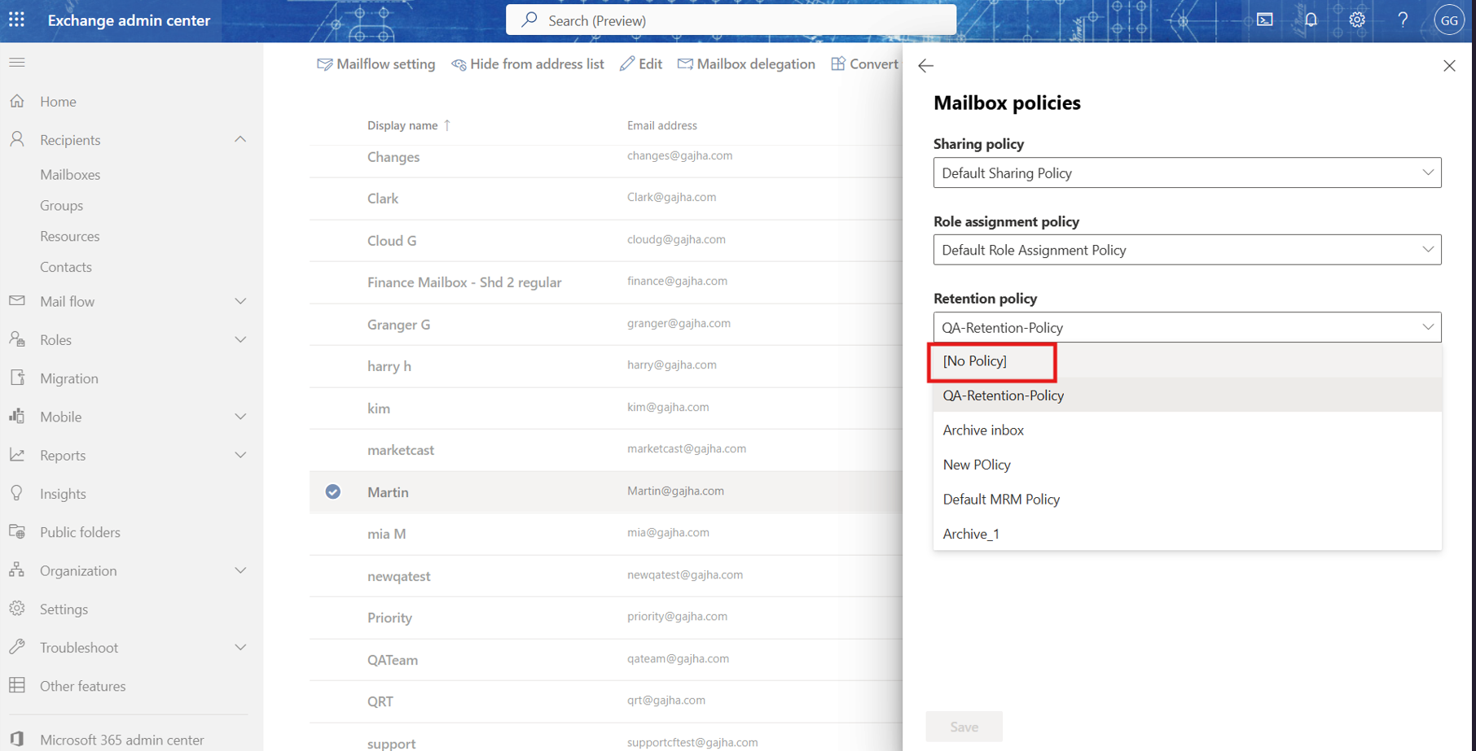Open the settings gear in header
This screenshot has height=751, width=1476.
[x=1357, y=20]
